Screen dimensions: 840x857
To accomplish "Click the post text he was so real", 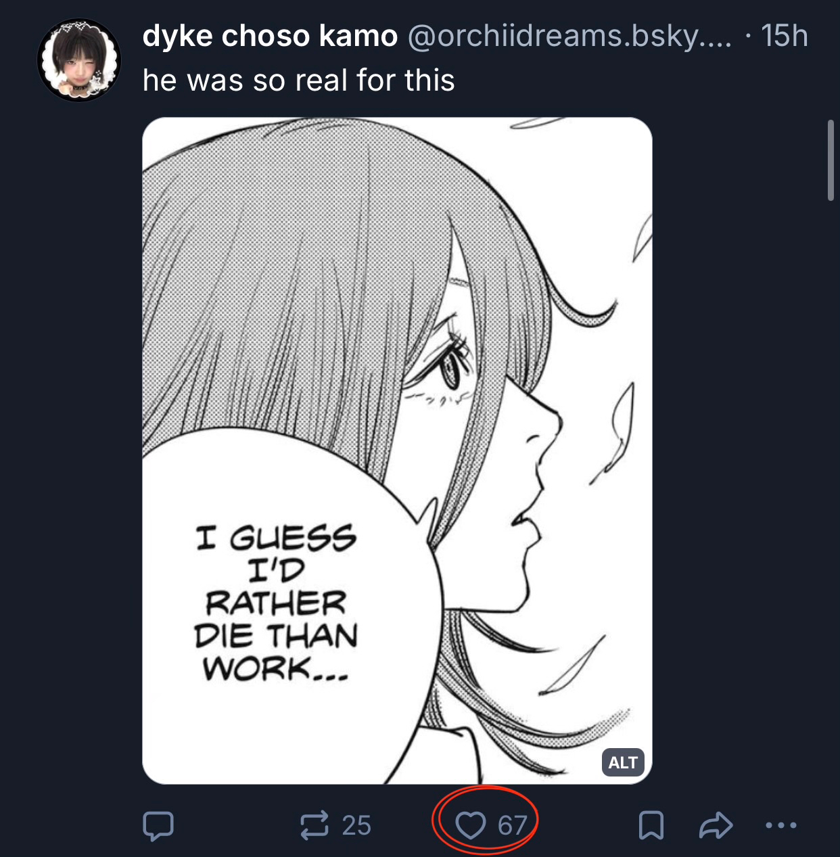I will coord(298,80).
